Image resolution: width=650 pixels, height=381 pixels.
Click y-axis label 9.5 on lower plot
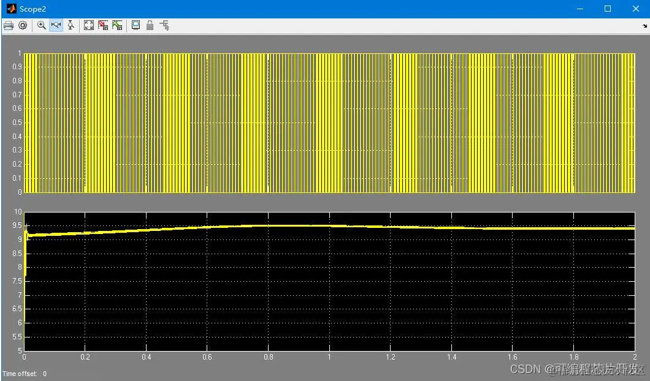coord(17,225)
